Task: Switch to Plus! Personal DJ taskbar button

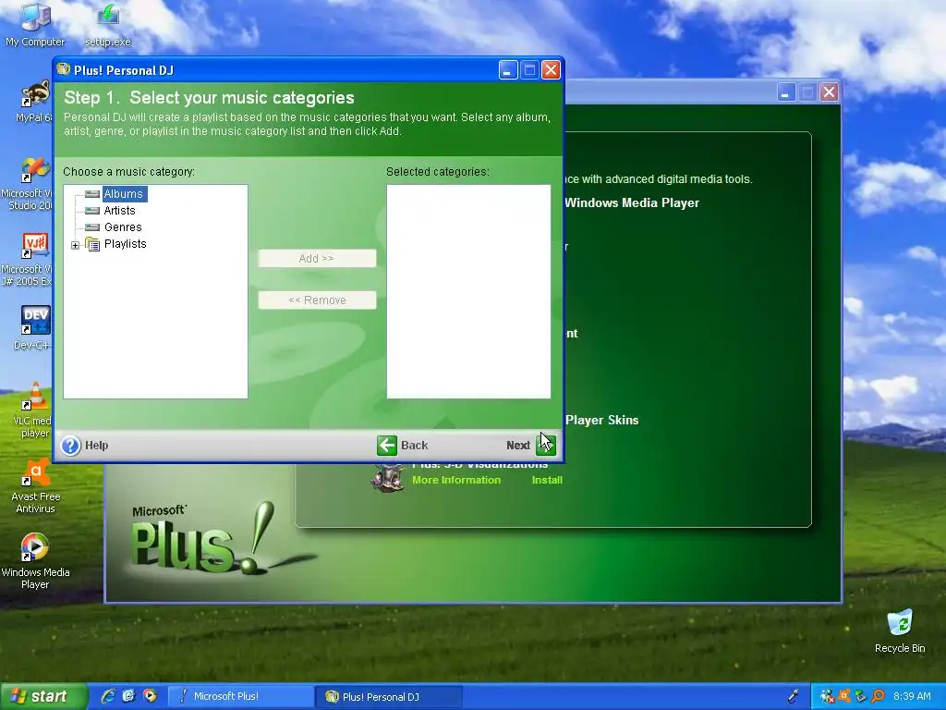Action: [390, 697]
